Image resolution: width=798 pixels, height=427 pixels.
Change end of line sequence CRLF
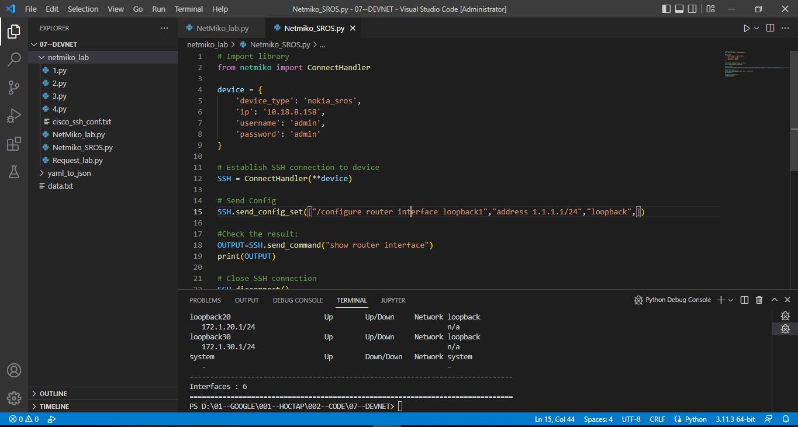[x=657, y=419]
